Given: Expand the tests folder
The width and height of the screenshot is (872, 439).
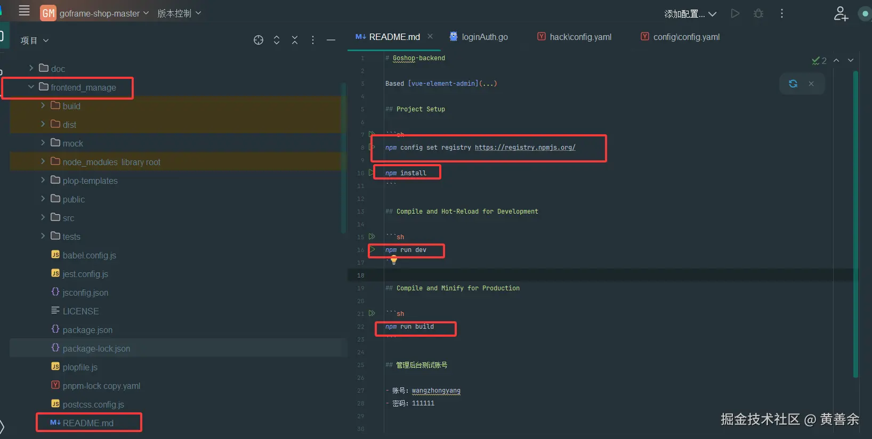Looking at the screenshot, I should 43,236.
